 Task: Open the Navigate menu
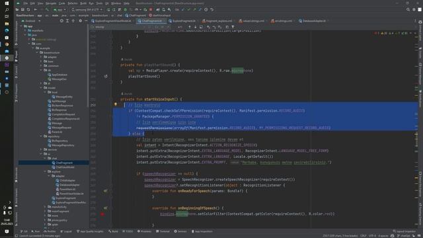pyautogui.click(x=51, y=3)
